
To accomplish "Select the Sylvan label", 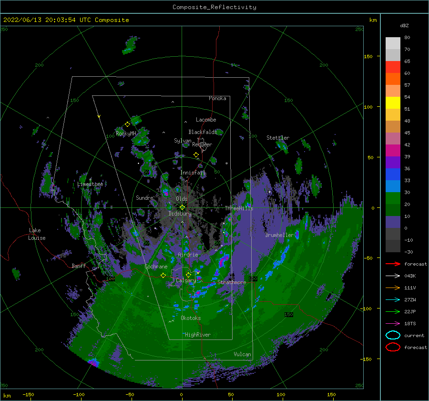I will (183, 141).
